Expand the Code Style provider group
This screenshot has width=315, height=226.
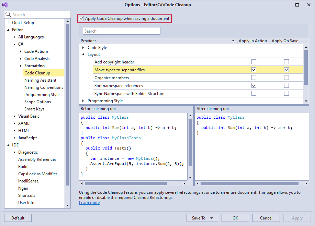(83, 48)
